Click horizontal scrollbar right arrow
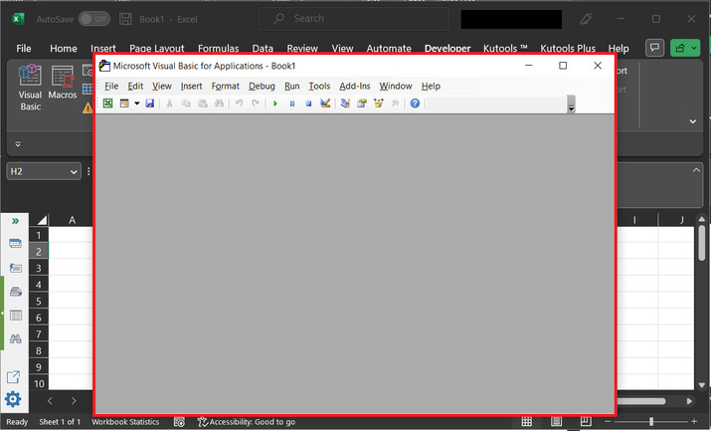The width and height of the screenshot is (711, 431). tap(689, 401)
